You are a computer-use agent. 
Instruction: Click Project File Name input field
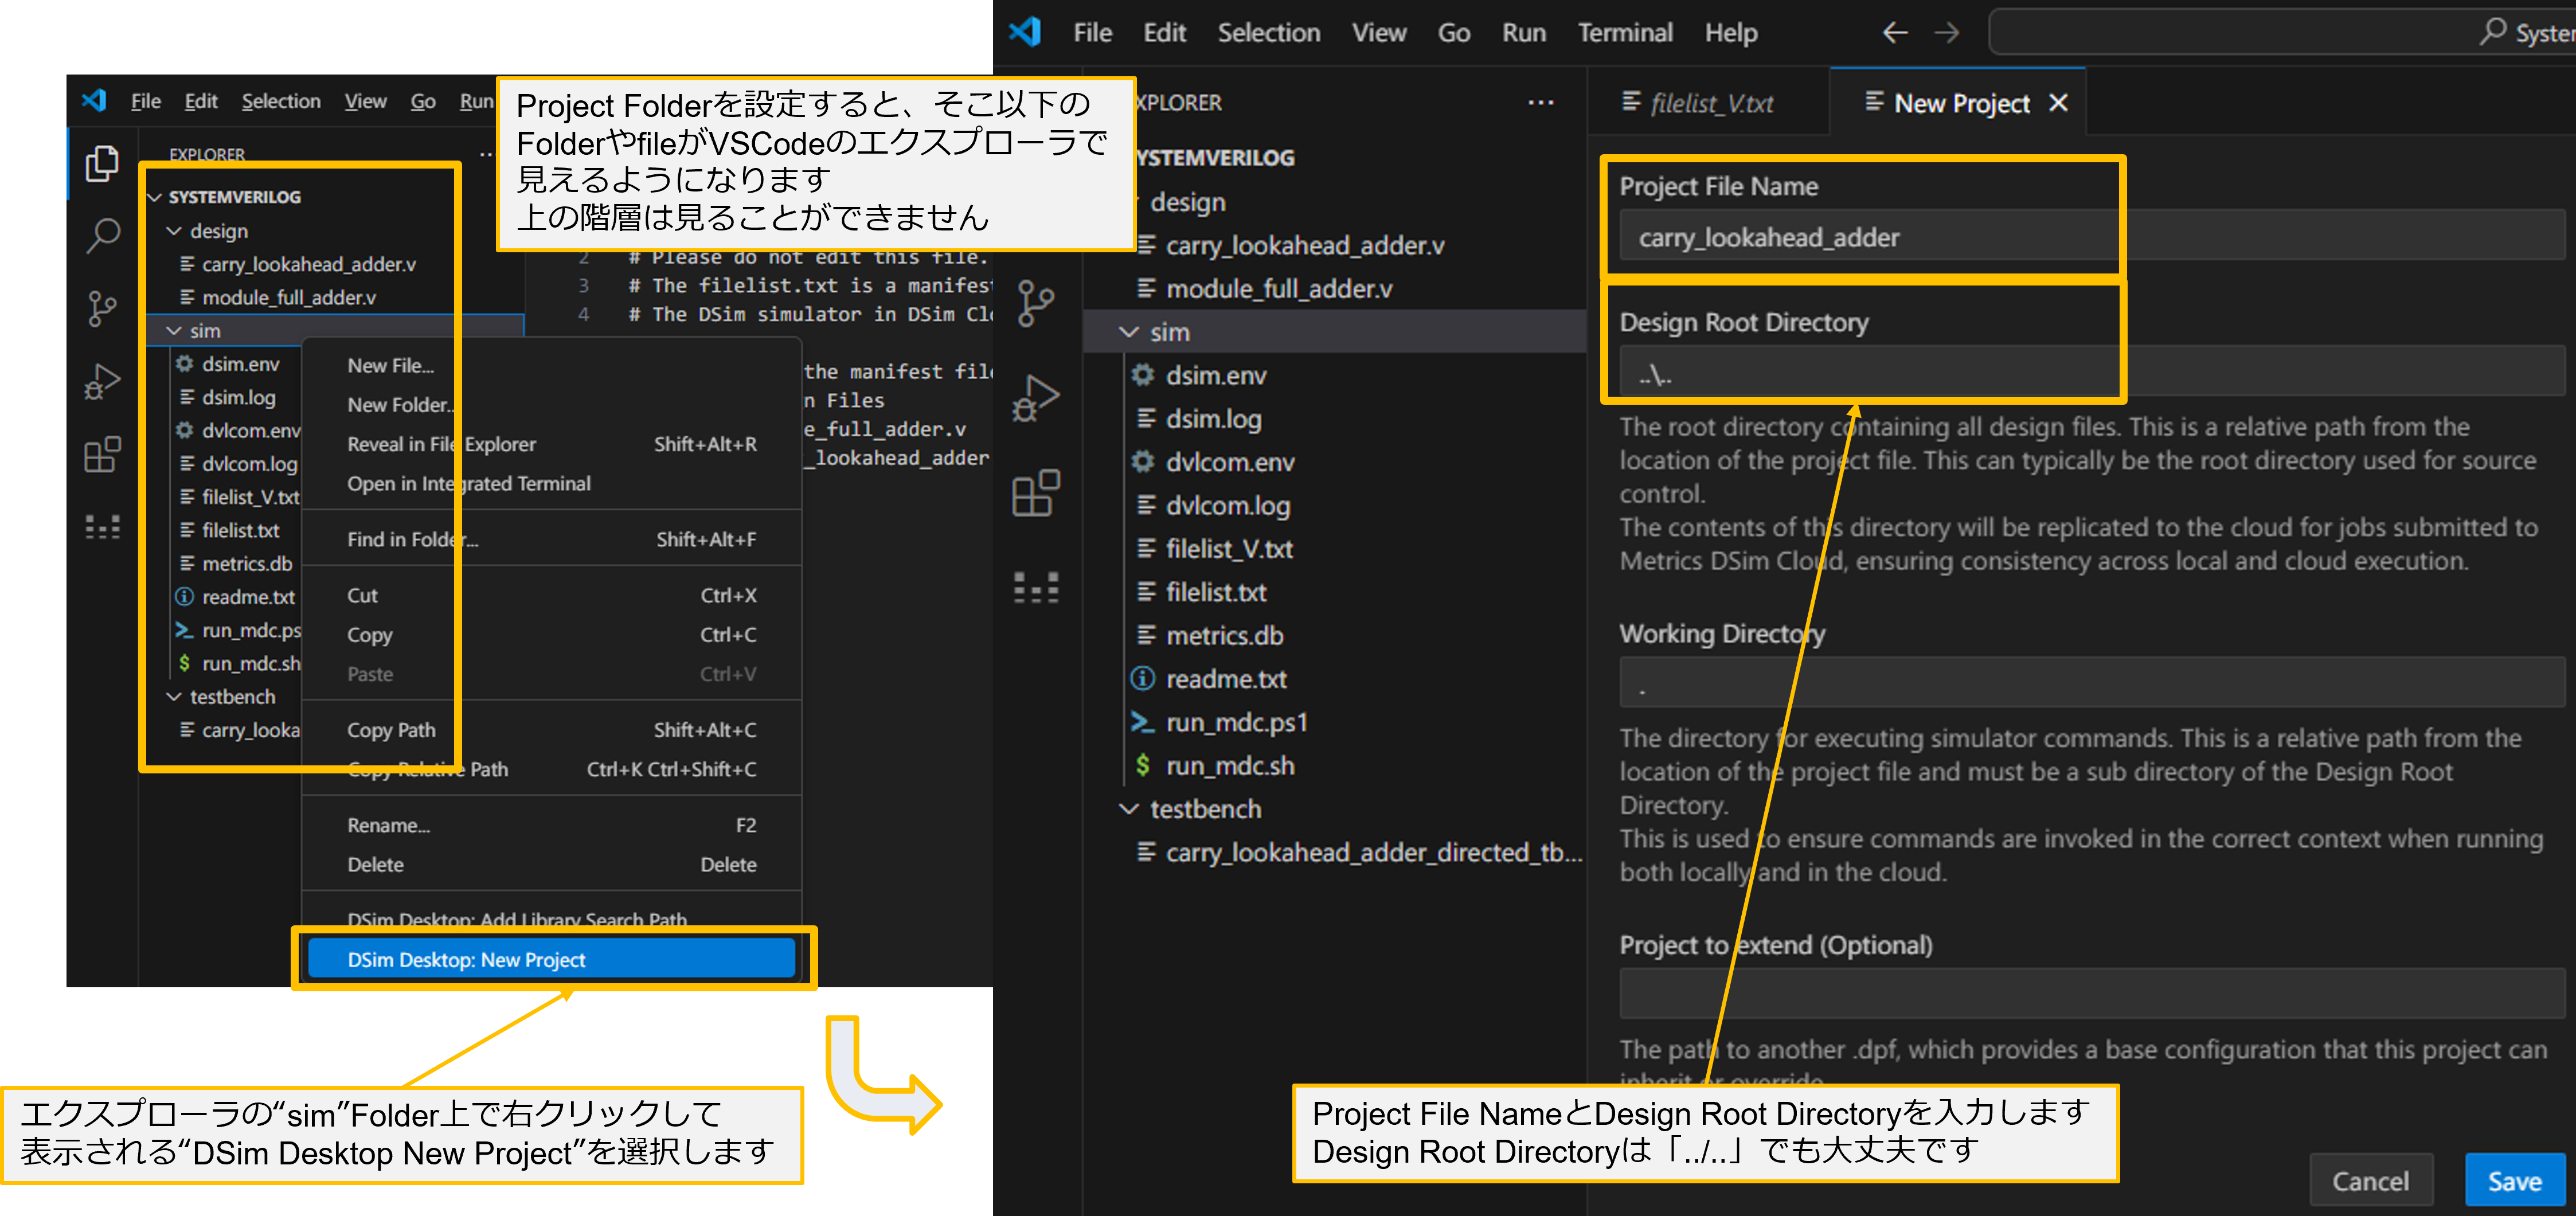[2092, 237]
